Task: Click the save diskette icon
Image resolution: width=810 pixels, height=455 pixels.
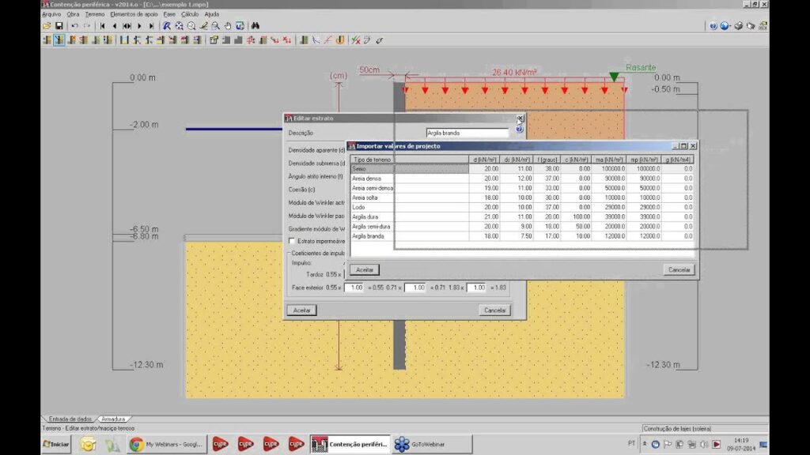Action: click(59, 26)
